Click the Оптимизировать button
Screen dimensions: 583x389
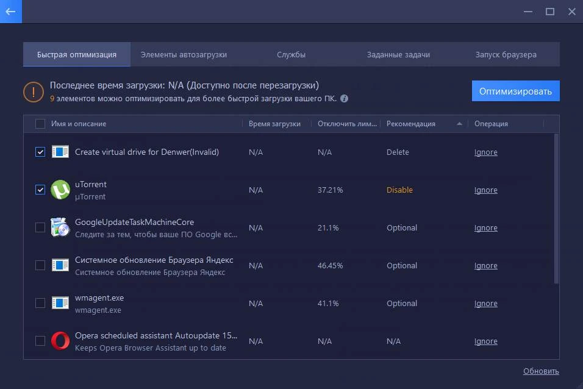pyautogui.click(x=516, y=91)
